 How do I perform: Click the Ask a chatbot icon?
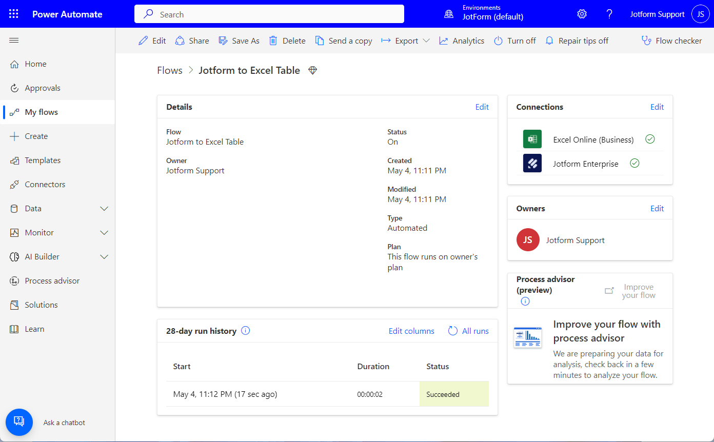19,422
